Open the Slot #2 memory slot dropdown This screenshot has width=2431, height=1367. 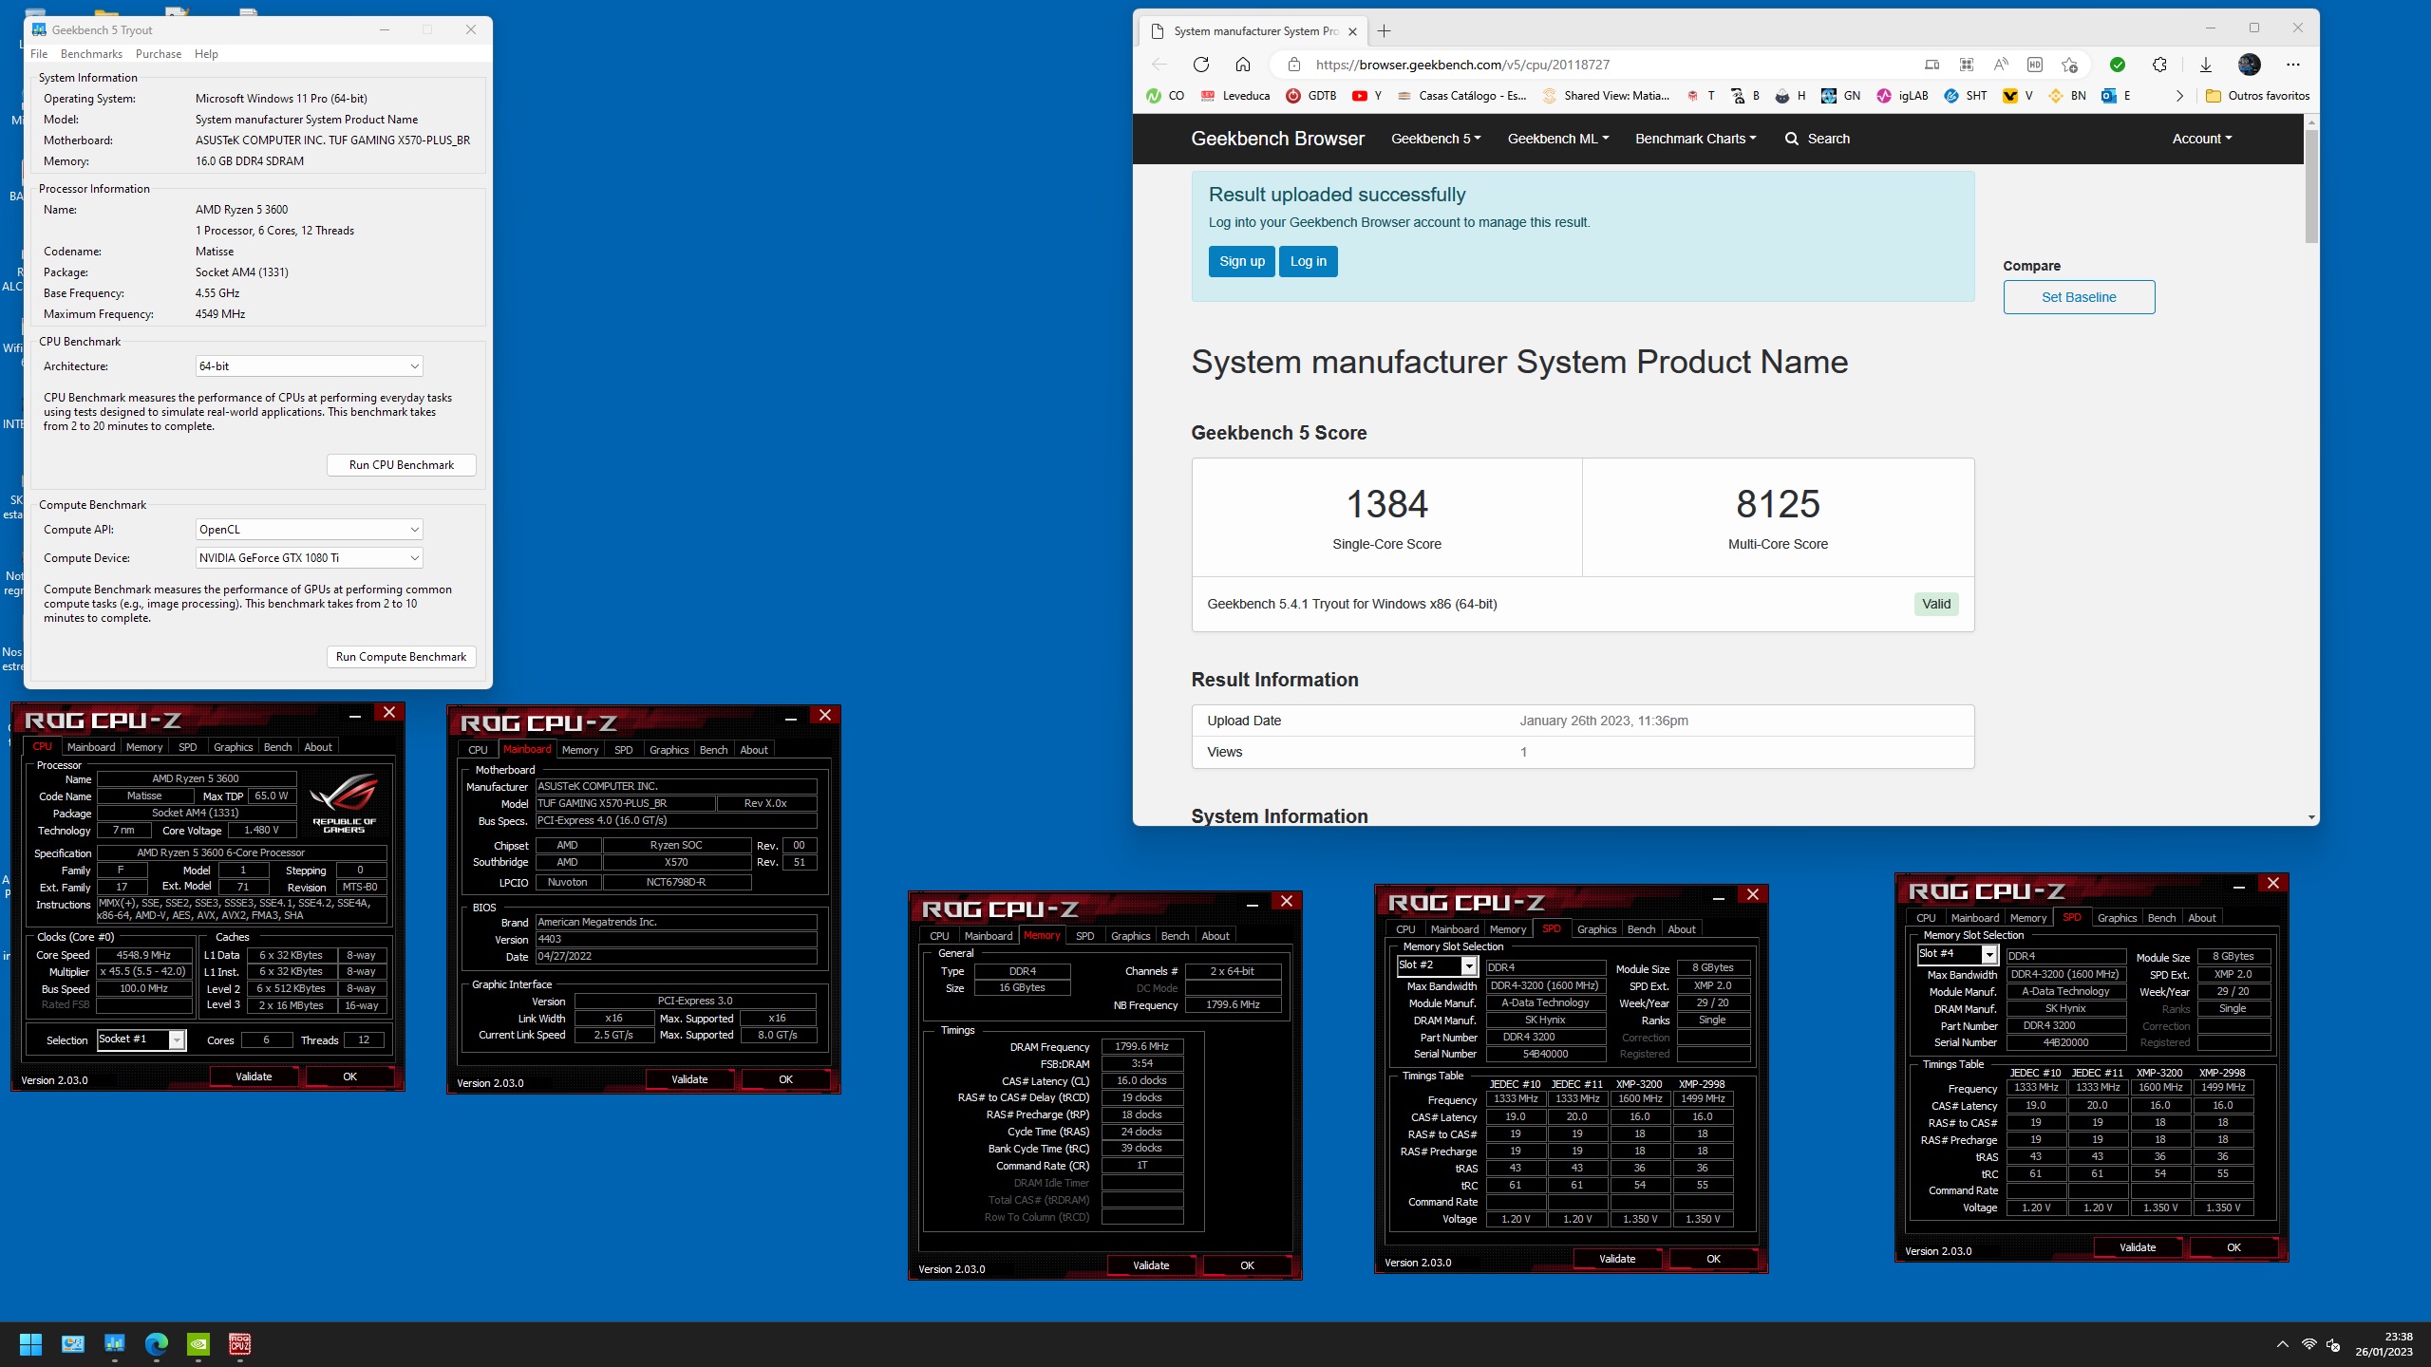(1437, 965)
